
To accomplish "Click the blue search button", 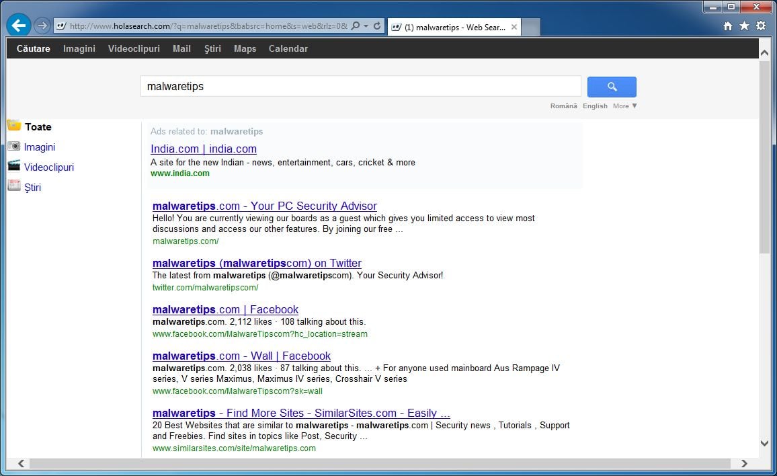I will coord(612,87).
